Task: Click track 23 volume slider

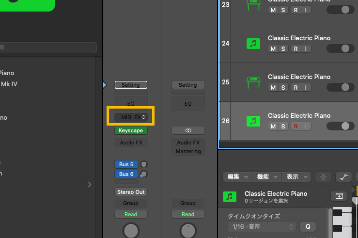Action: [340, 10]
